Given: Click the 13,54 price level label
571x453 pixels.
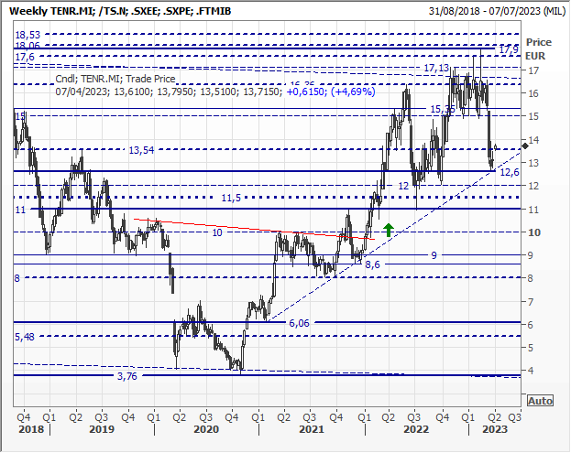Looking at the screenshot, I should 140,150.
